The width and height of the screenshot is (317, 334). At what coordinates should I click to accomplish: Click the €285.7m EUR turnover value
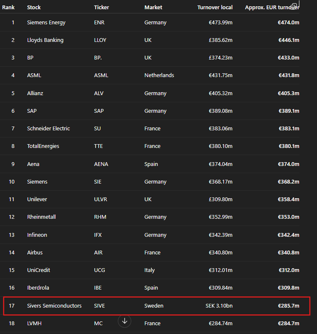288,306
